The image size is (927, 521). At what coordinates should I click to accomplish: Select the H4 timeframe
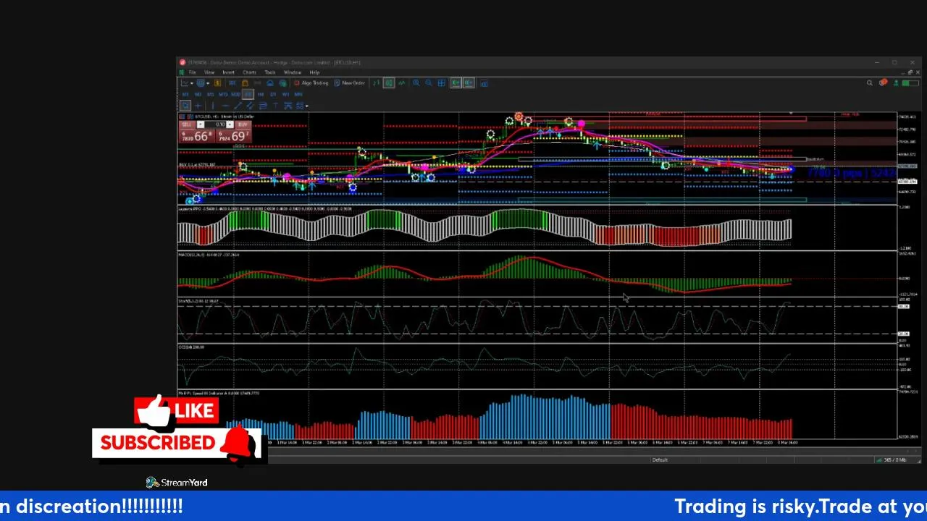coord(261,95)
